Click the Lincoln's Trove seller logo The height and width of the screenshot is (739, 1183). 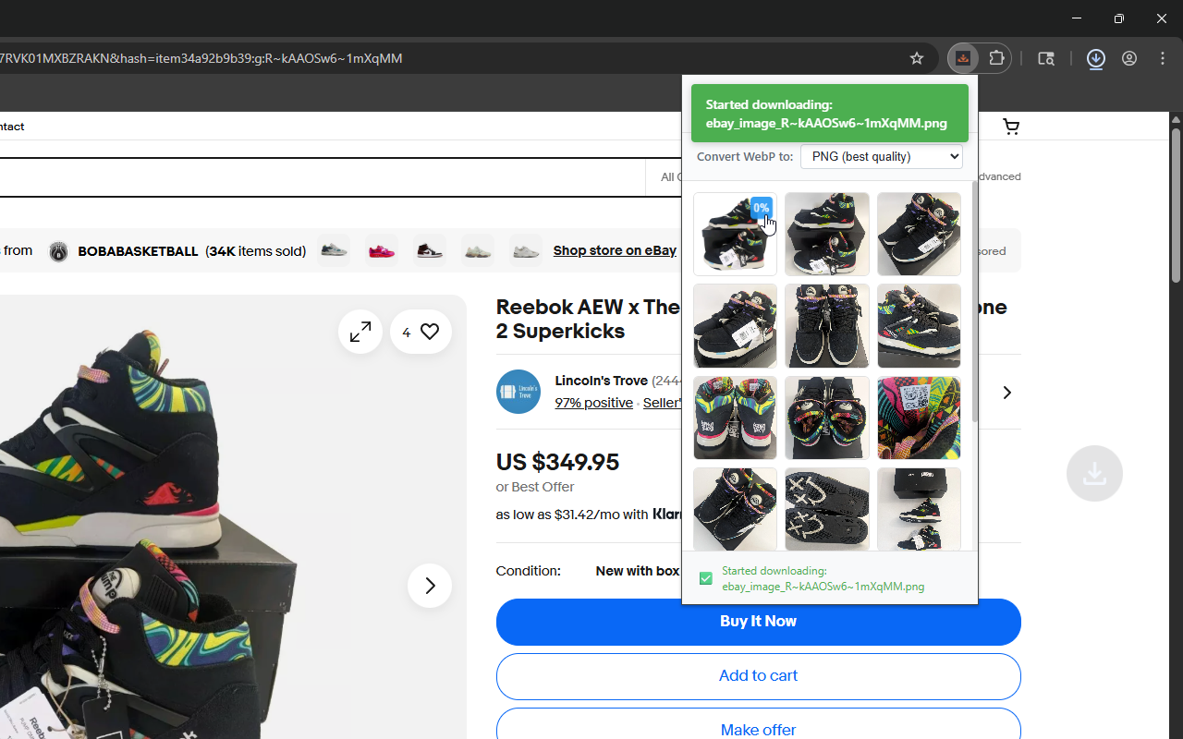click(518, 392)
